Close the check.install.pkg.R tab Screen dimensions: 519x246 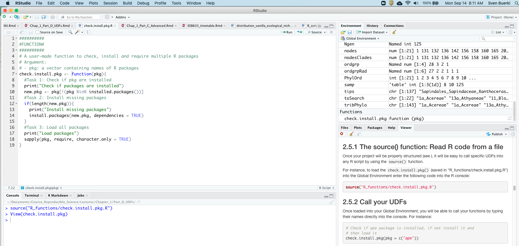115,26
